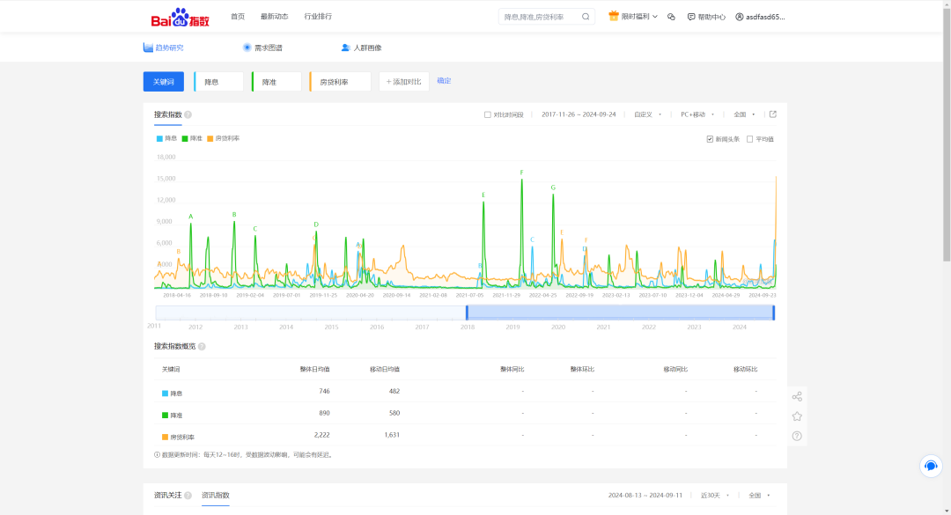The image size is (951, 515).
Task: Click 2,222 daily average for 房贷利率
Action: click(x=322, y=435)
